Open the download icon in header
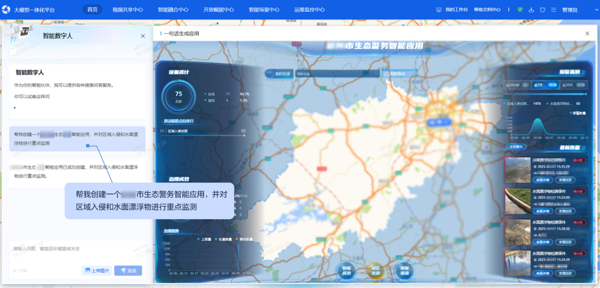Image resolution: width=600 pixels, height=288 pixels. tap(531, 9)
